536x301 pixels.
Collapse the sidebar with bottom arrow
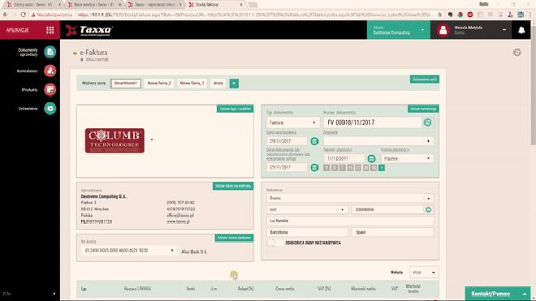[54, 294]
